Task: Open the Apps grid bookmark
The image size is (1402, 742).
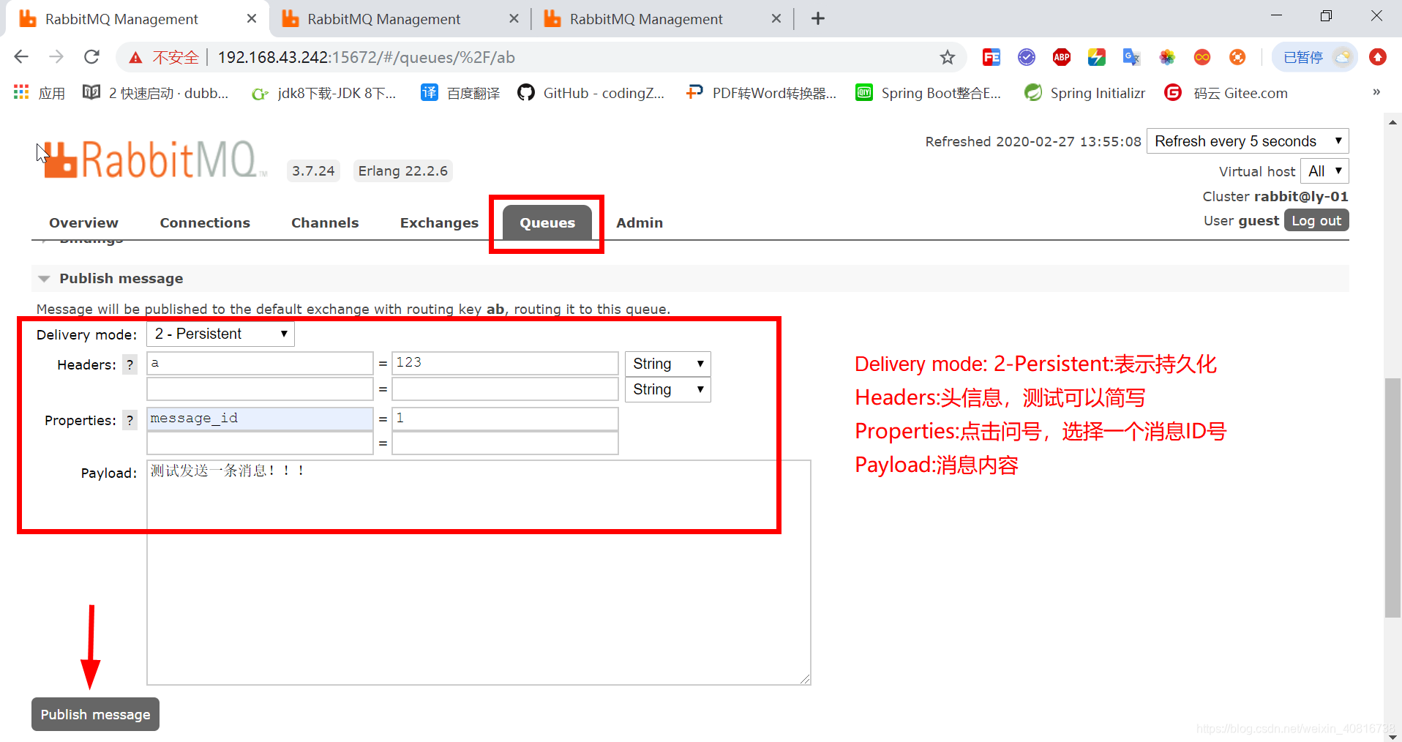Action: [x=40, y=93]
